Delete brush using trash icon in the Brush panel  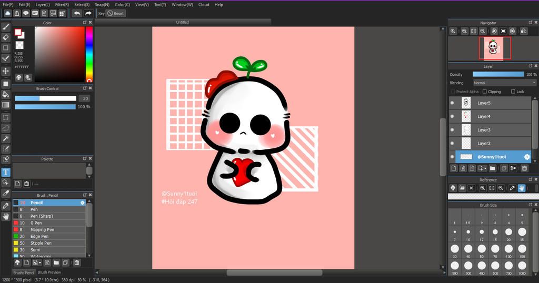[x=77, y=262]
